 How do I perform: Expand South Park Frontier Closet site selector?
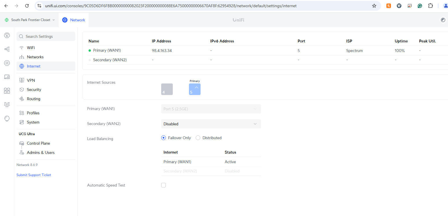(x=30, y=20)
